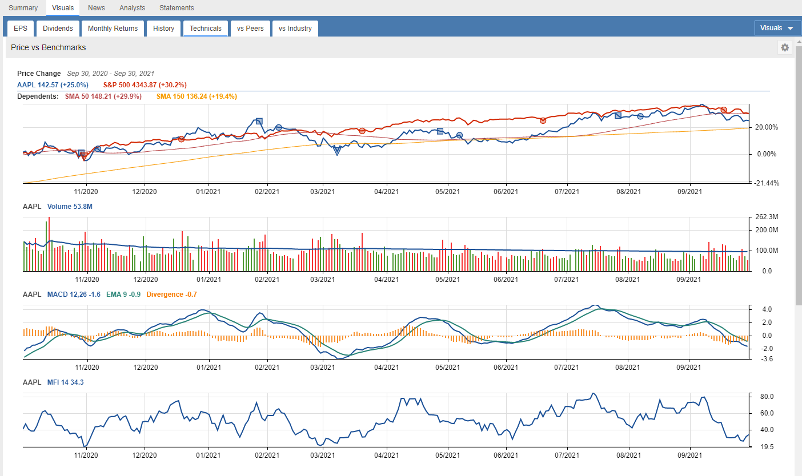Switch to Monthly Returns sub-tab
The height and width of the screenshot is (476, 802).
click(x=113, y=29)
